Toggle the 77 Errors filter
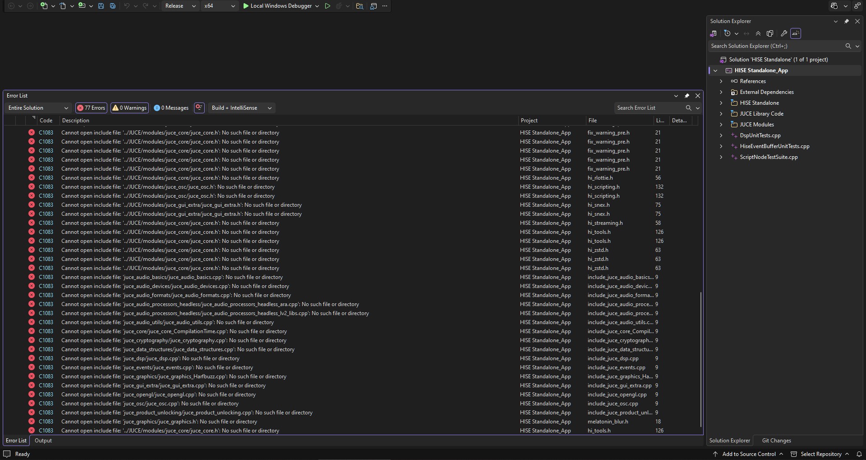866x460 pixels. 91,108
